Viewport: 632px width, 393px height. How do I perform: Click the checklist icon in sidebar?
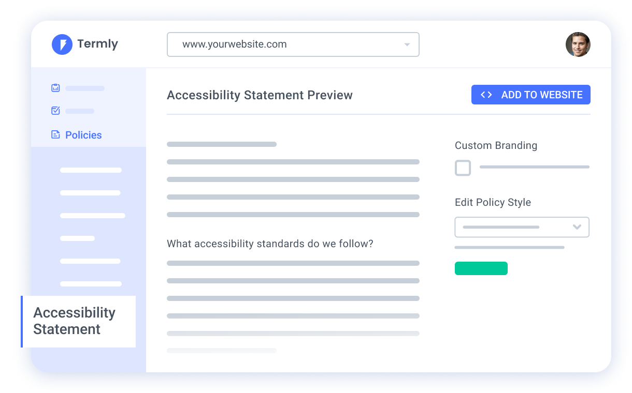55,111
